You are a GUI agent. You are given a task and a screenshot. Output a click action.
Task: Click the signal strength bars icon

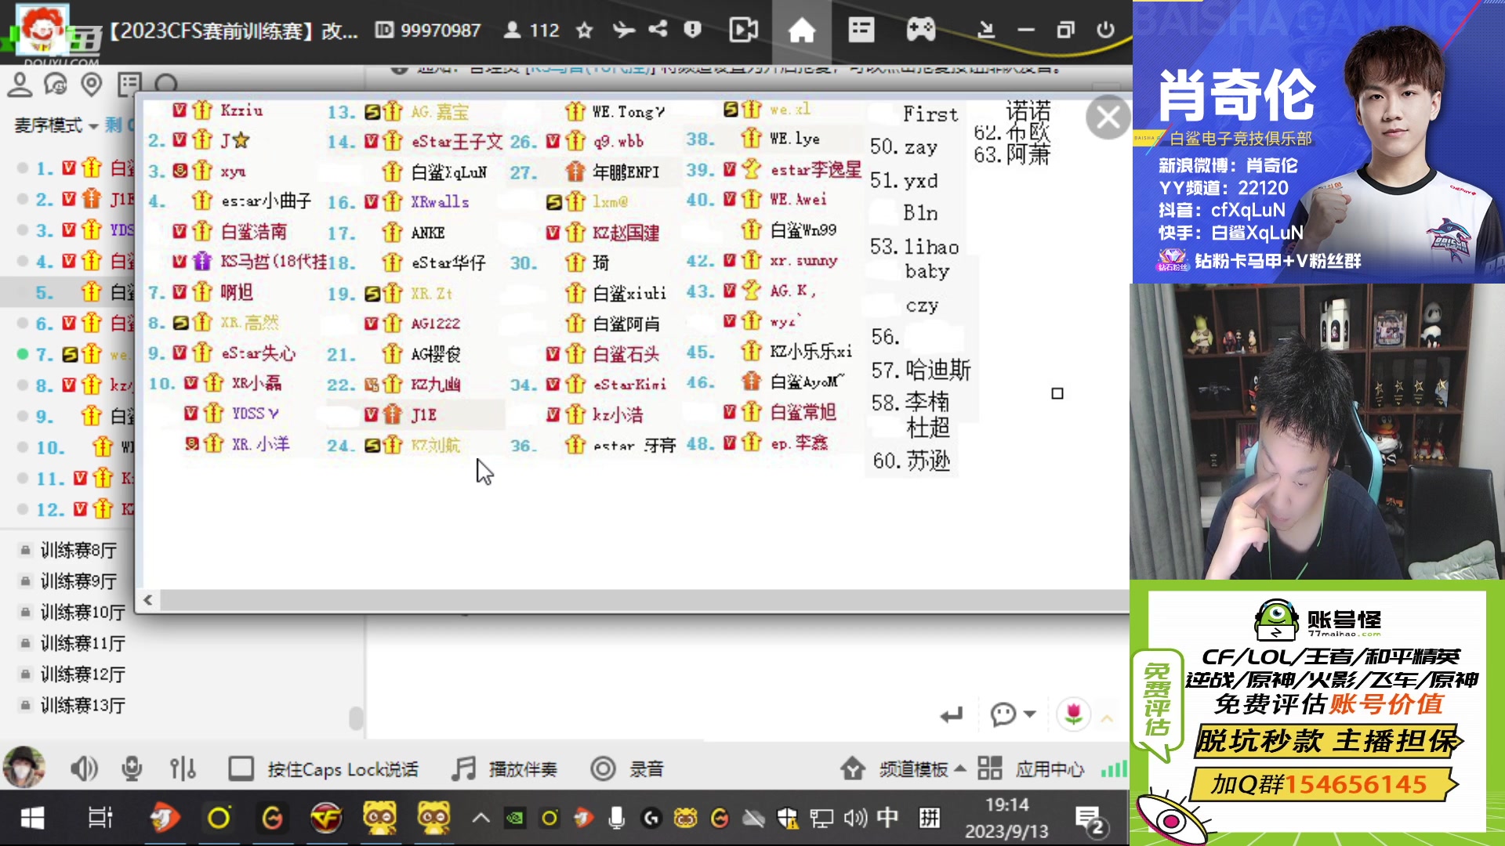1113,769
